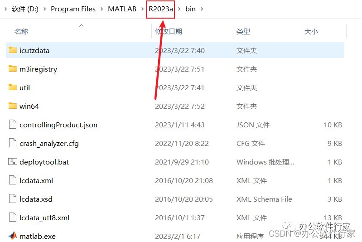The image size is (362, 242).
Task: Select the m3iregistry folder icon
Action: [x=13, y=68]
